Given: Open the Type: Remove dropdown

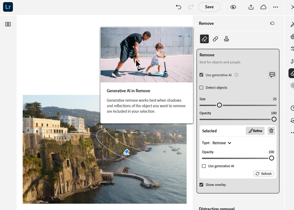Looking at the screenshot, I should 222,143.
